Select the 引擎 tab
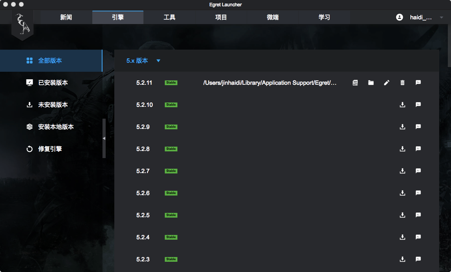 [x=118, y=17]
